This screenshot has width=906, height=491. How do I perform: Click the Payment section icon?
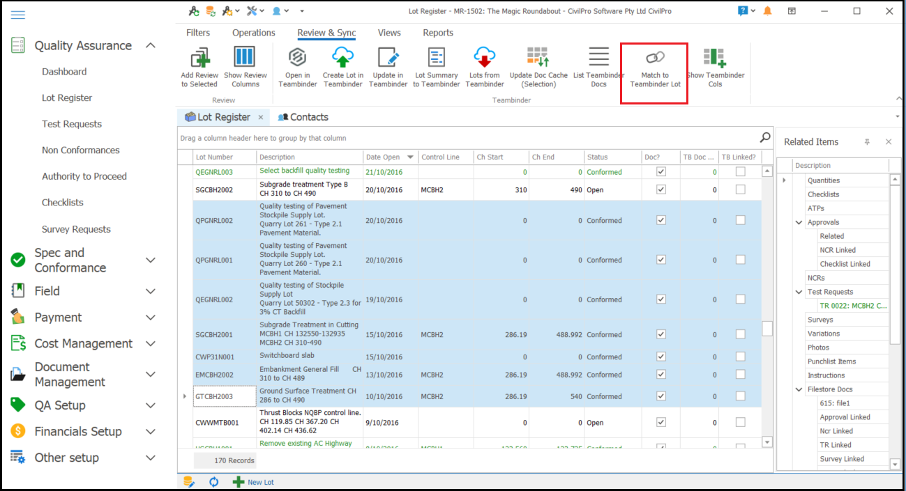coord(18,317)
